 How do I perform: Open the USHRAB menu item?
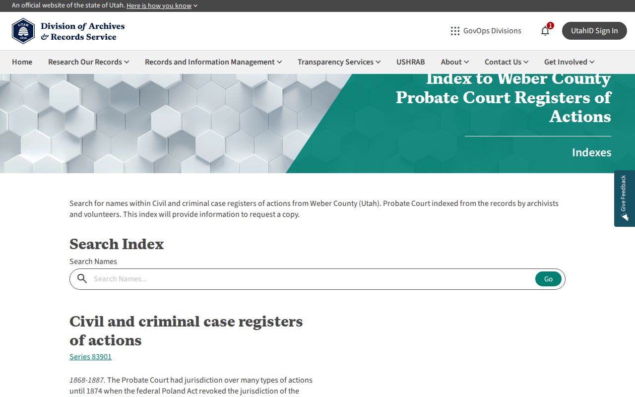[x=411, y=62]
